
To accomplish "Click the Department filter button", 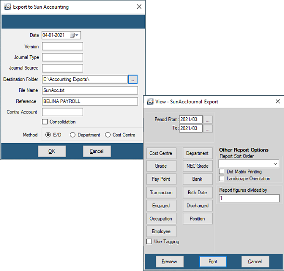I will pyautogui.click(x=198, y=153).
